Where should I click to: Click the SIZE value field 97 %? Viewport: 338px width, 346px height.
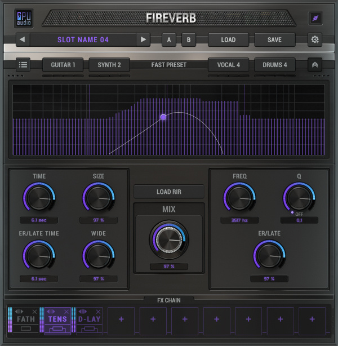click(x=99, y=220)
